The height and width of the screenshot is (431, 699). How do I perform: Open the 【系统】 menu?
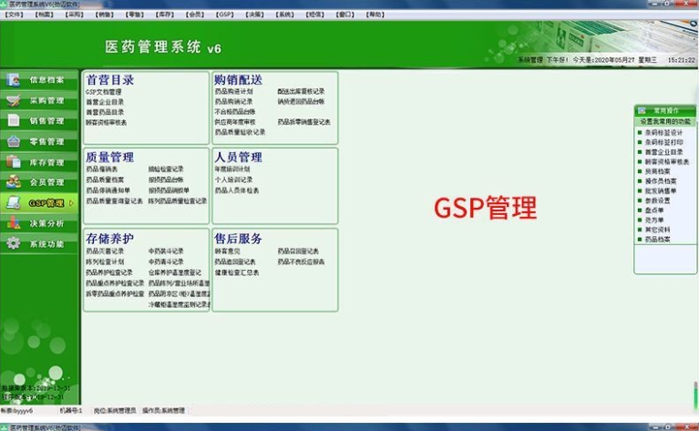pyautogui.click(x=285, y=15)
